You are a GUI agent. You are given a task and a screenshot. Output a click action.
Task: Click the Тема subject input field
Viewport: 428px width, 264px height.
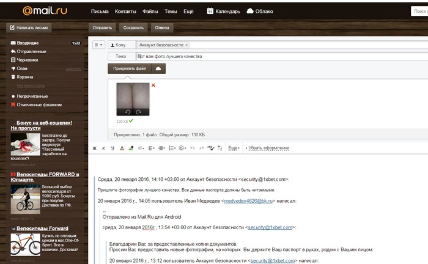point(282,56)
